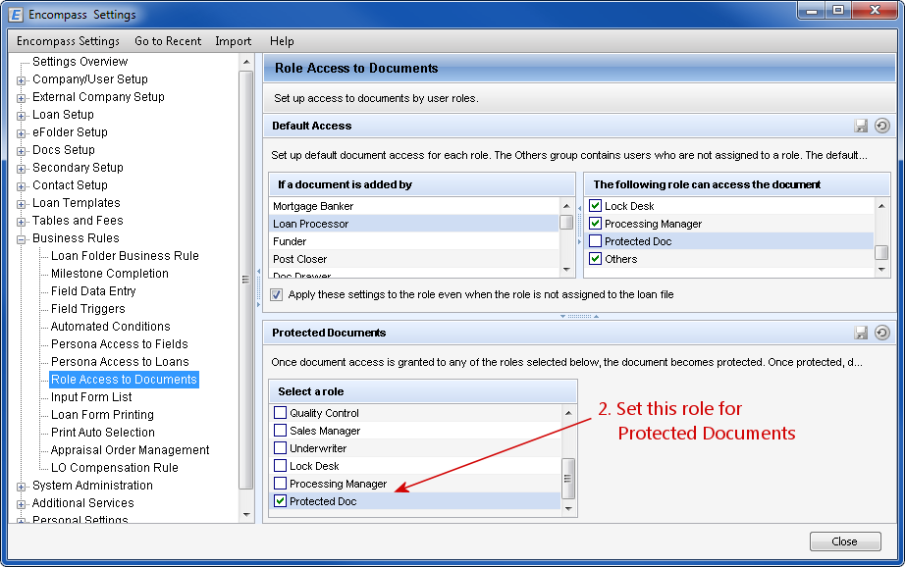Expand Secondary Setup node
Viewport: 905px width, 567px height.
coord(21,169)
